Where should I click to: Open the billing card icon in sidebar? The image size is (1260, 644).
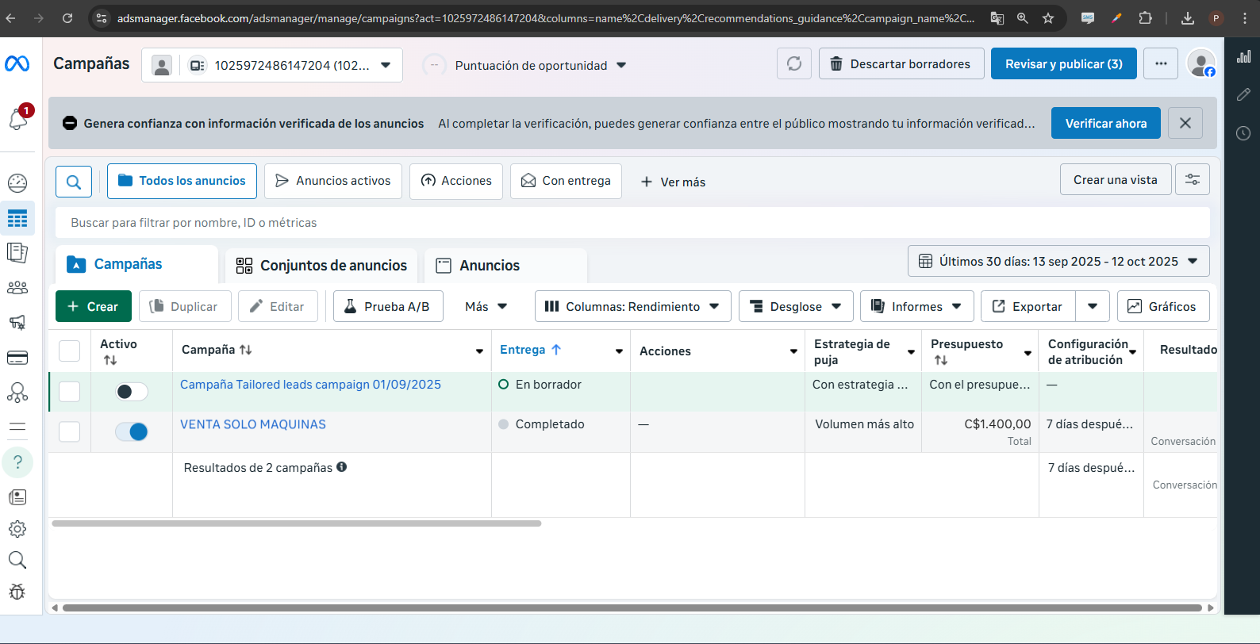tap(17, 358)
